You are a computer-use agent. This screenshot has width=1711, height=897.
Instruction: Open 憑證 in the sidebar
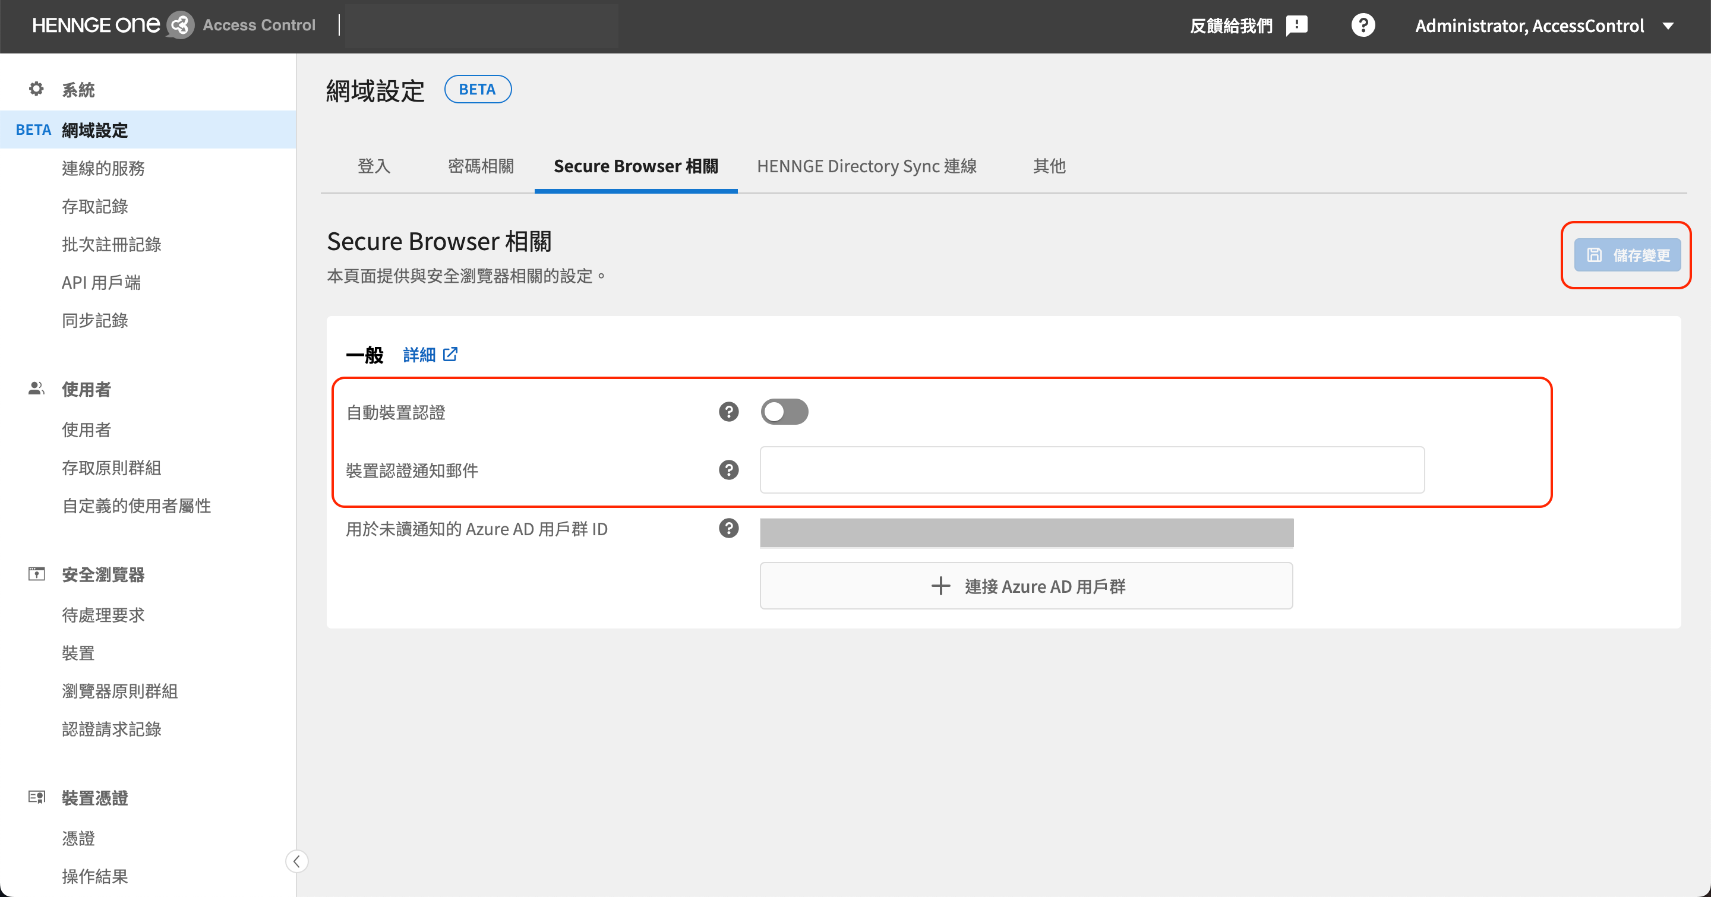pos(78,838)
